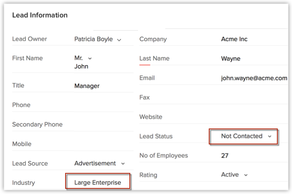Screen dimensions: 292x194
Task: Click the chevron arrow next to Advertisement
Action: (x=122, y=164)
